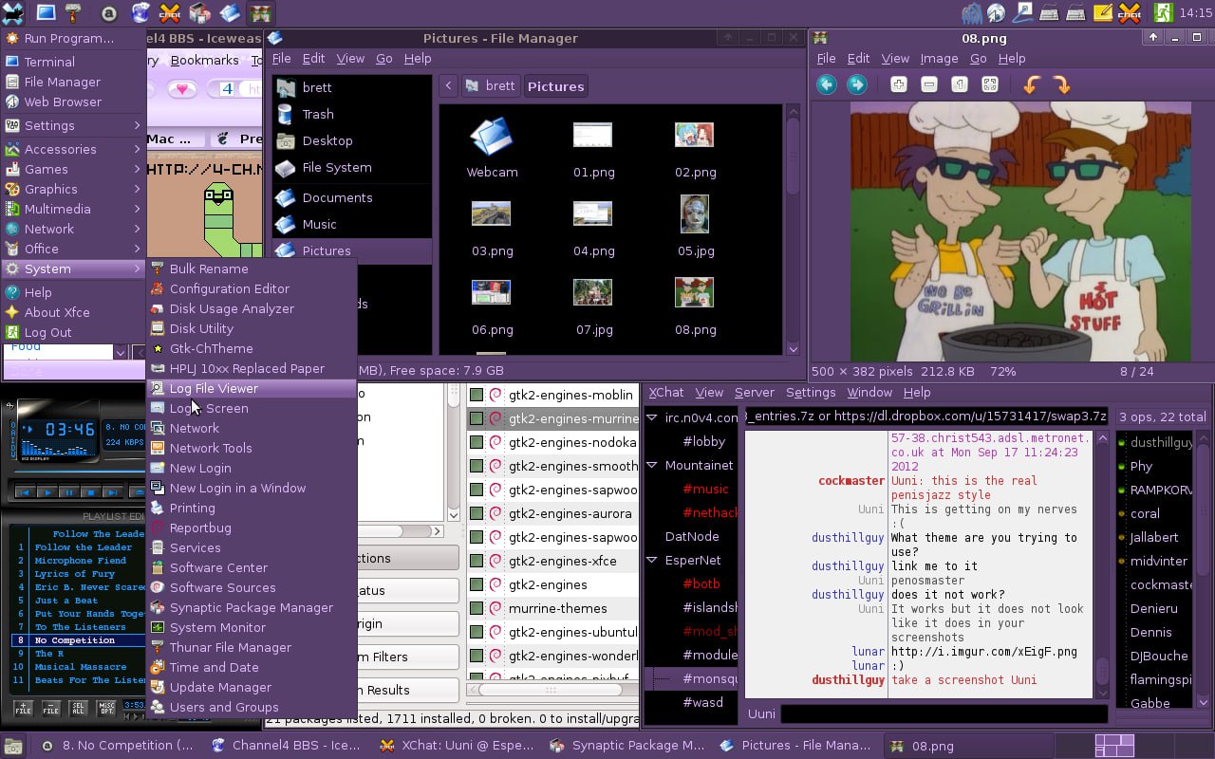Expand the Settings submenu in Xfce menu
The width and height of the screenshot is (1215, 759).
[x=73, y=125]
